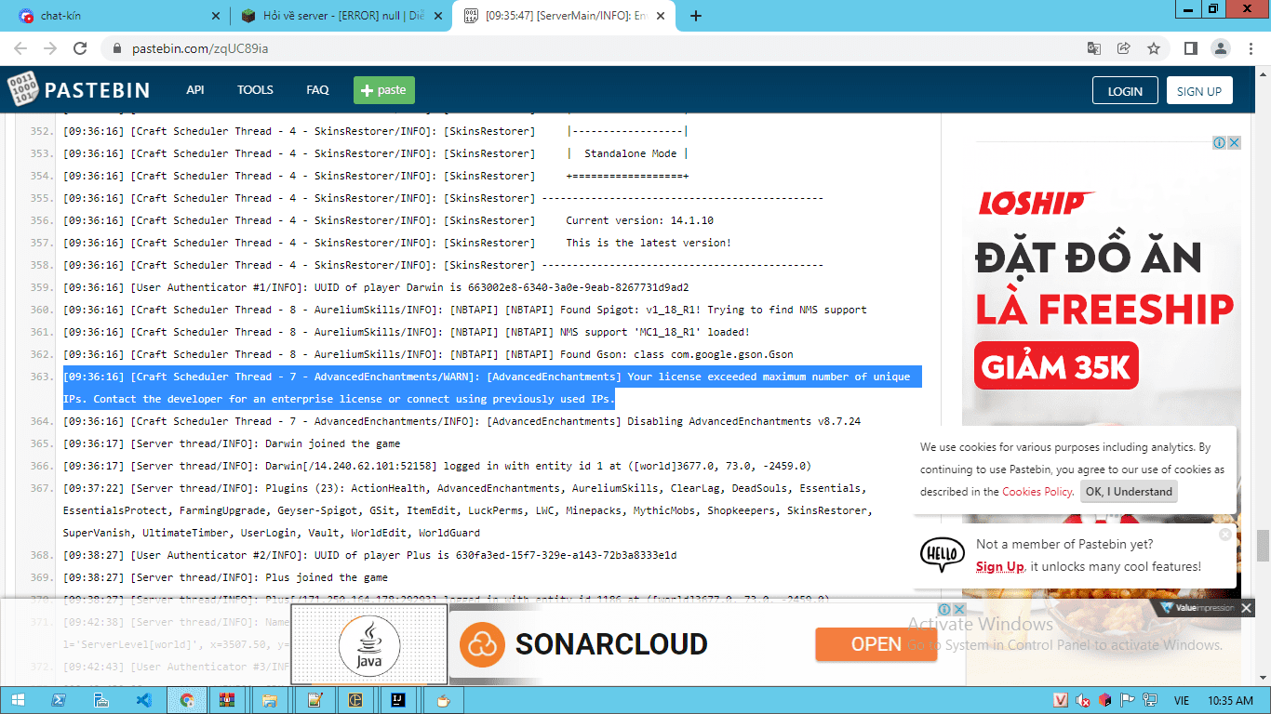The width and height of the screenshot is (1271, 714).
Task: Click the highlighted AdvancedEnchantments WARN line
Action: coord(492,388)
